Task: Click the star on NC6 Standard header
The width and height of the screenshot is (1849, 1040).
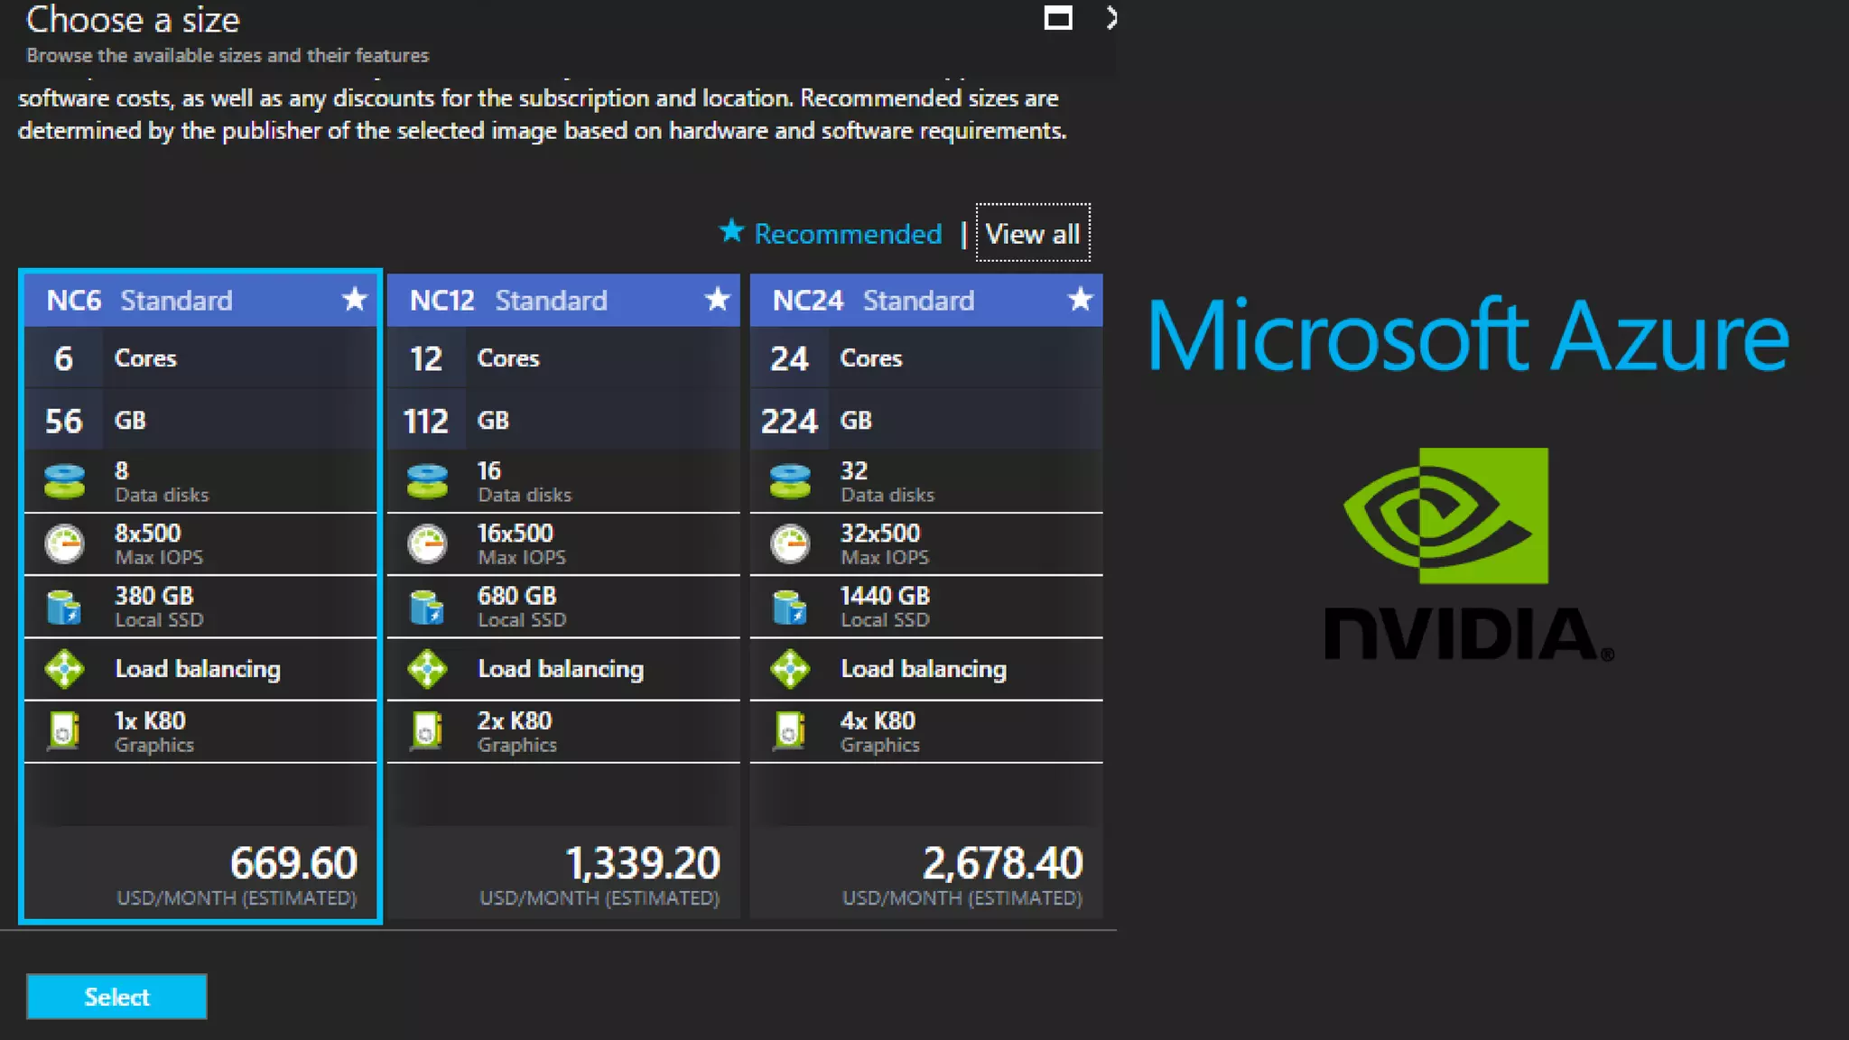Action: (x=355, y=300)
